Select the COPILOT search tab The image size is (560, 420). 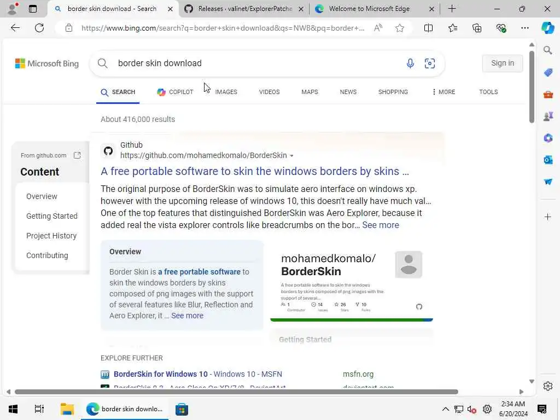pyautogui.click(x=175, y=92)
